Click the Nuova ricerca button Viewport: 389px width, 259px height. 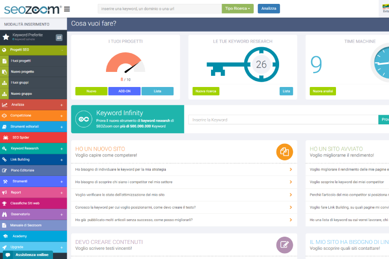click(206, 91)
